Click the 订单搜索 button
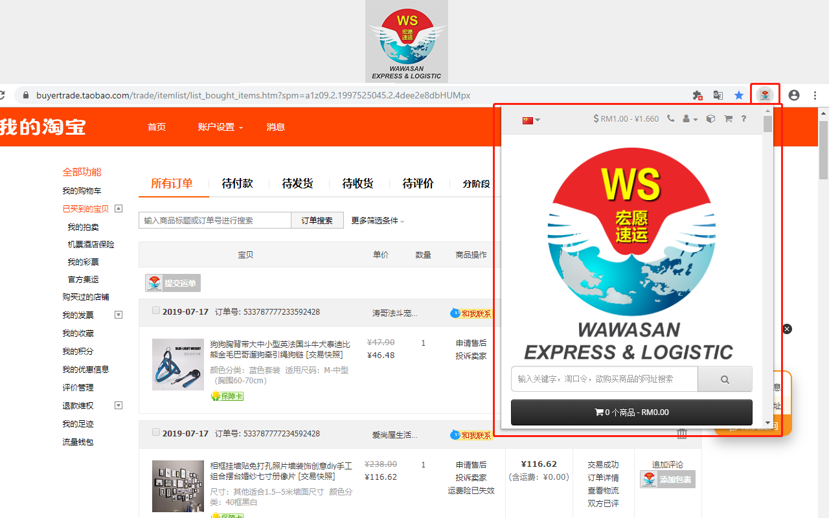 [317, 220]
